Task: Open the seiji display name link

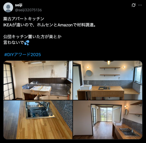Action: tap(19, 5)
